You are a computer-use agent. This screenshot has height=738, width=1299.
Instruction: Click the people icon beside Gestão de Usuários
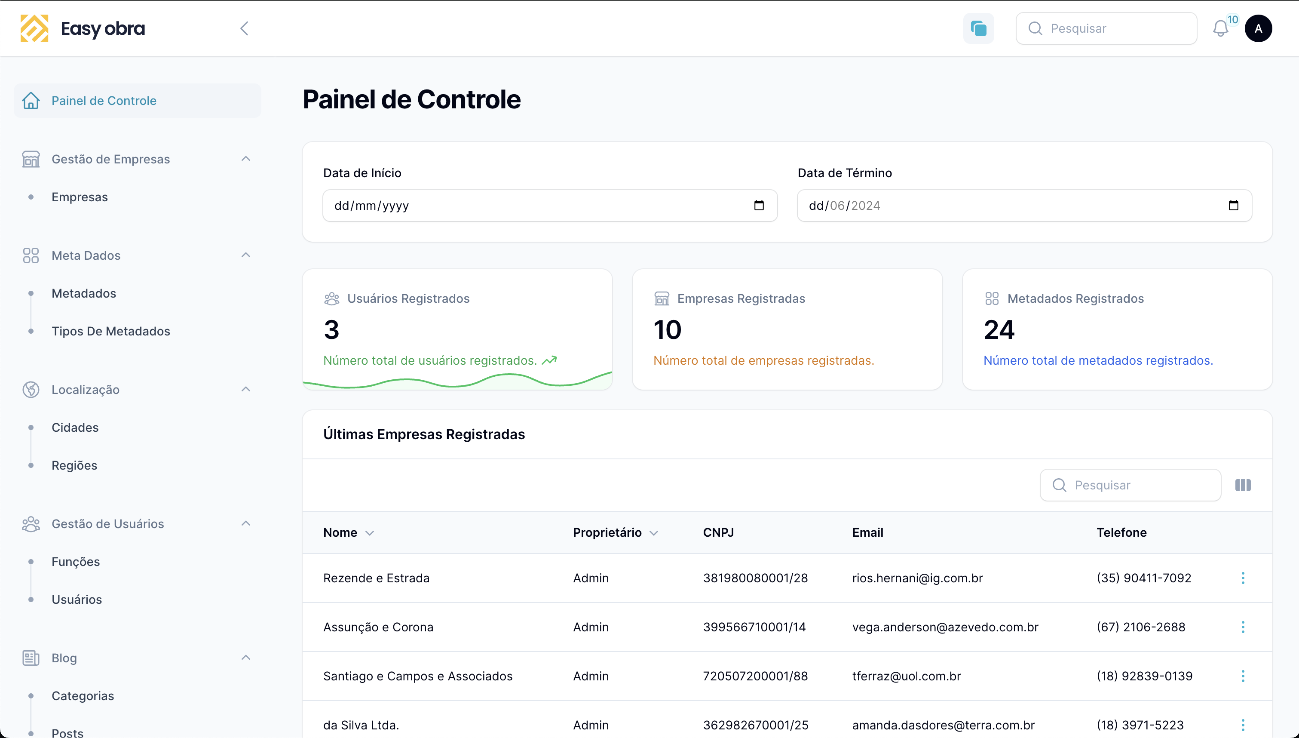[31, 523]
